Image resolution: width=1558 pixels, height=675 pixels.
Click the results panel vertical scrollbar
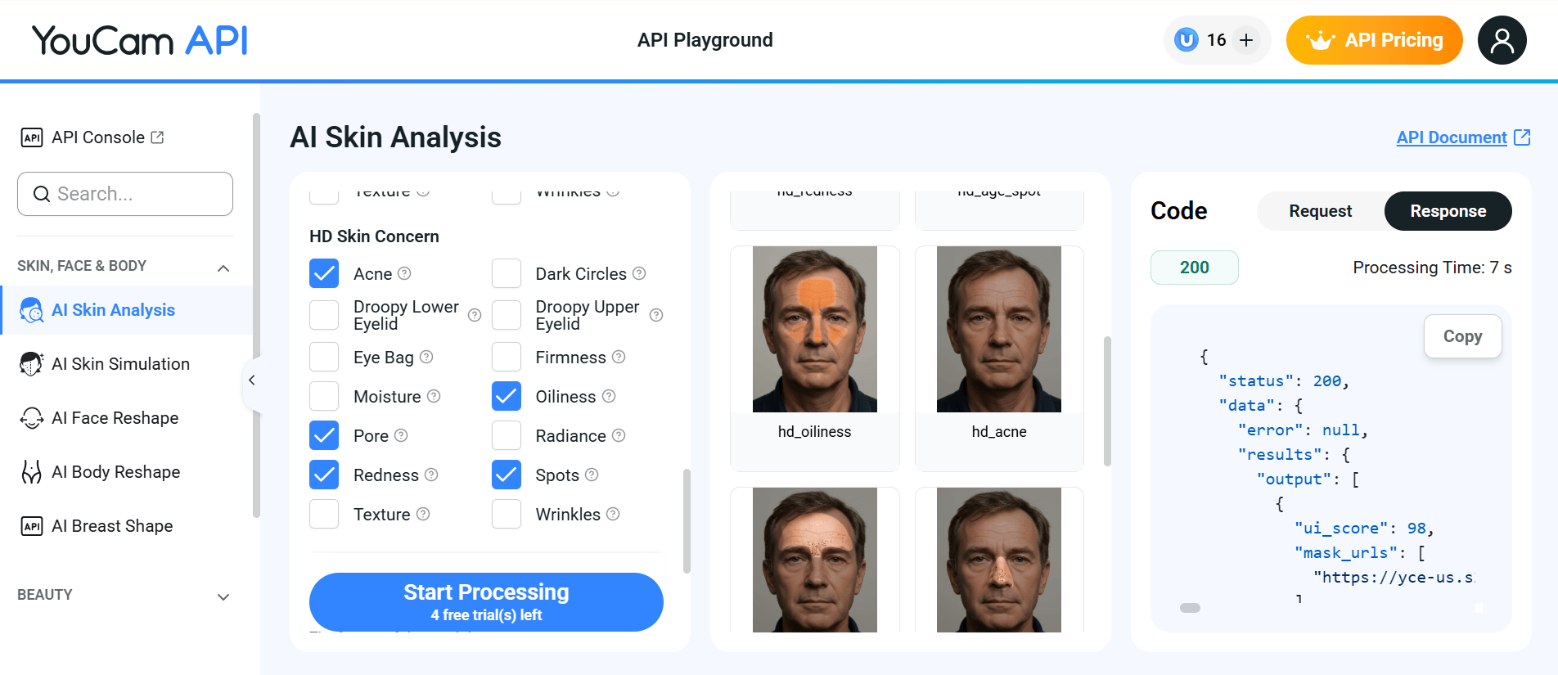coord(1107,401)
